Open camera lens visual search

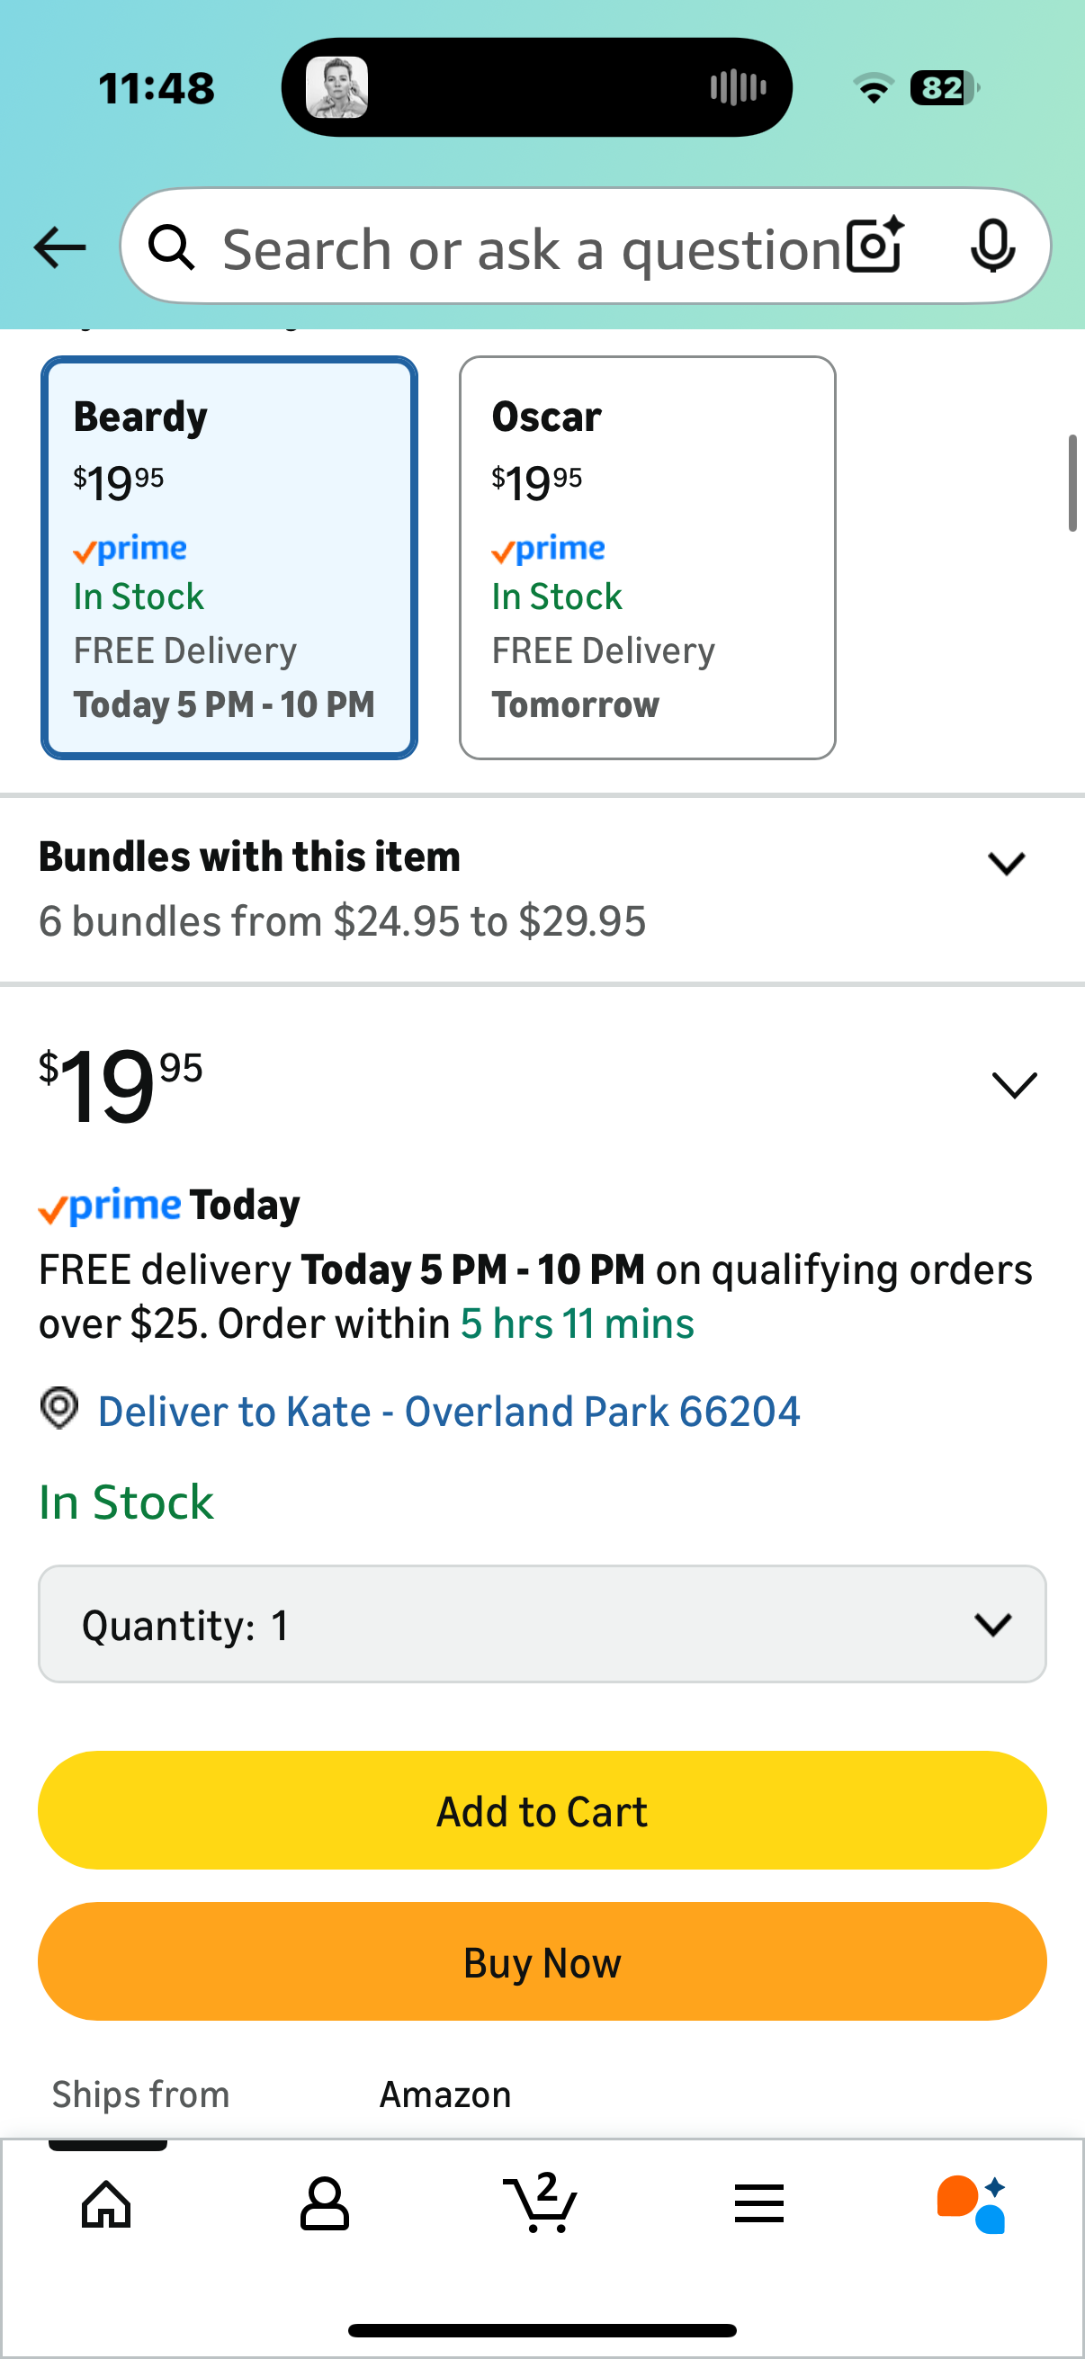875,246
